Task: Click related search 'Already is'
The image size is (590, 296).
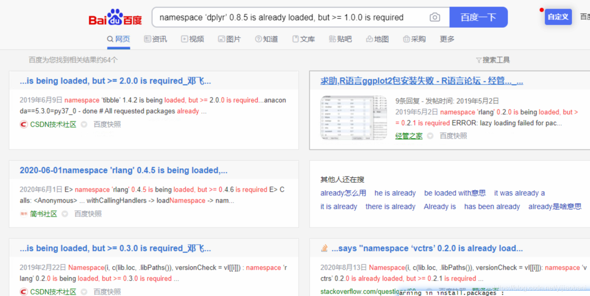Action: pyautogui.click(x=440, y=206)
